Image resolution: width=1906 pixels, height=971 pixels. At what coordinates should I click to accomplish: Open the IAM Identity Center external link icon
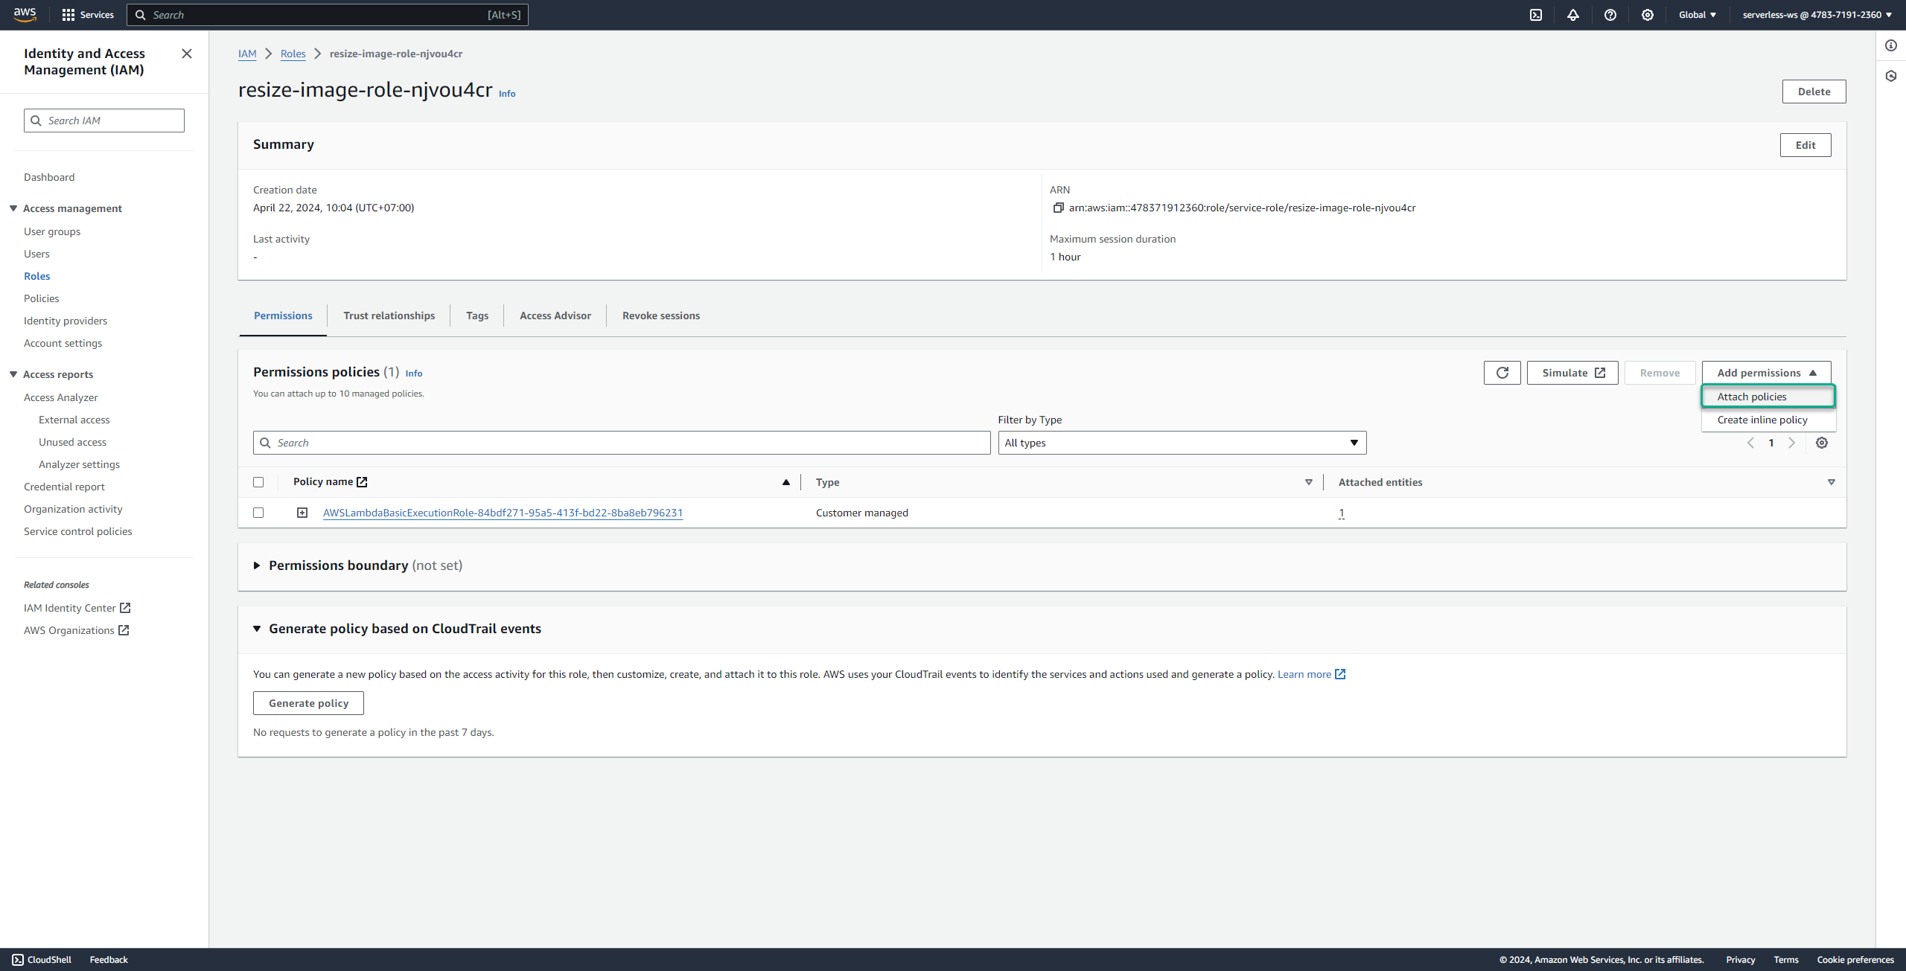125,608
